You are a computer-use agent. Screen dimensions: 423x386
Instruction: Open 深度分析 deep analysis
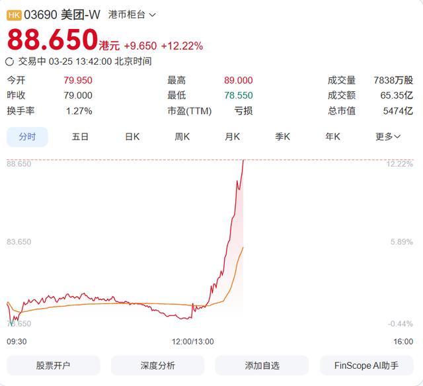(157, 366)
